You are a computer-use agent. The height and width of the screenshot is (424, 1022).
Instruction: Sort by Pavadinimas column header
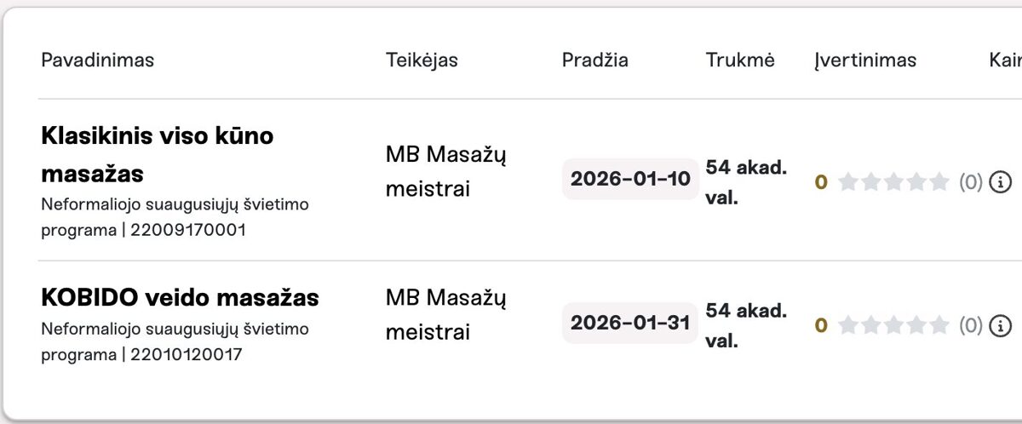pyautogui.click(x=97, y=60)
